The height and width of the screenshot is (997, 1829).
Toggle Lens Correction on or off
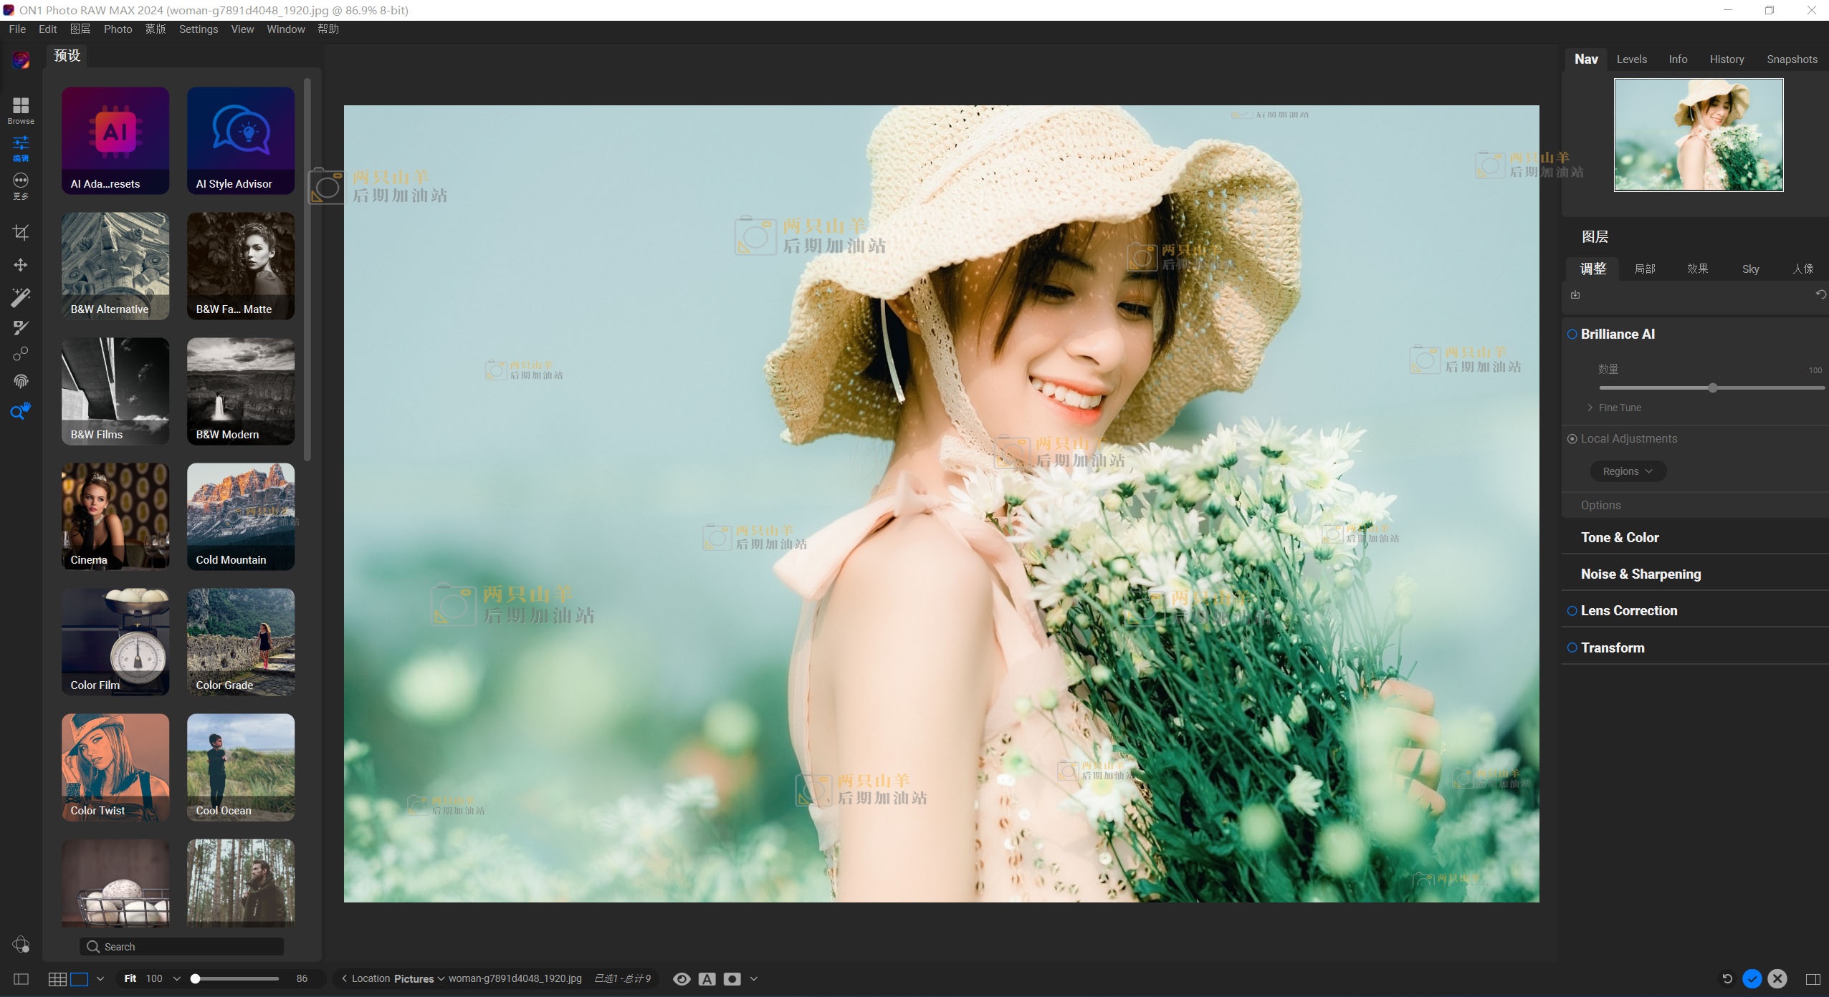point(1572,611)
